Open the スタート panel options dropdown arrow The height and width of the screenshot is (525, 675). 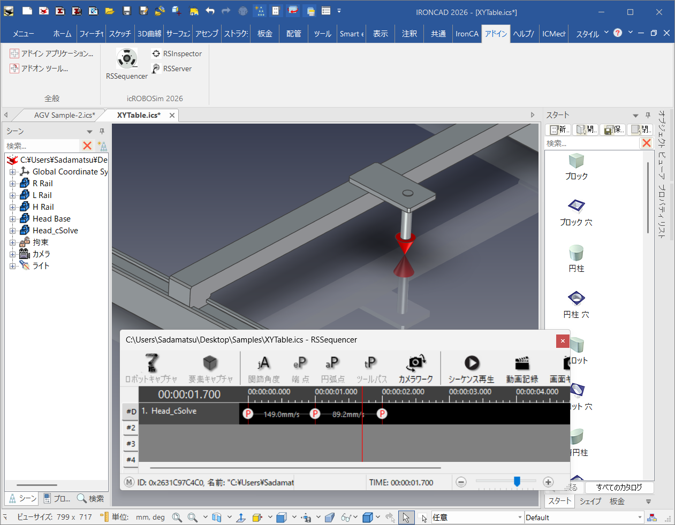(x=635, y=116)
